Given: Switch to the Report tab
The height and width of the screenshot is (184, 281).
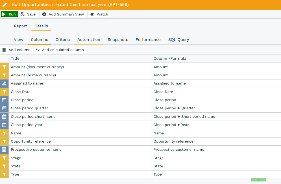Looking at the screenshot, I should click(x=20, y=26).
